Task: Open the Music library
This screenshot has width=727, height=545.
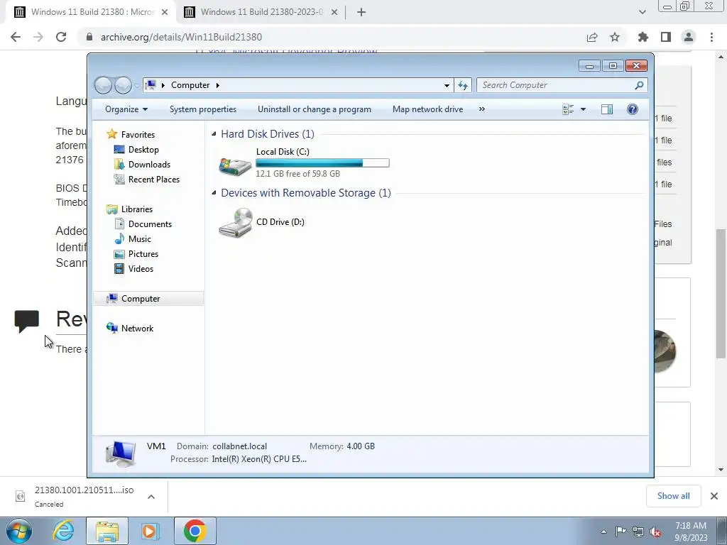Action: tap(139, 238)
